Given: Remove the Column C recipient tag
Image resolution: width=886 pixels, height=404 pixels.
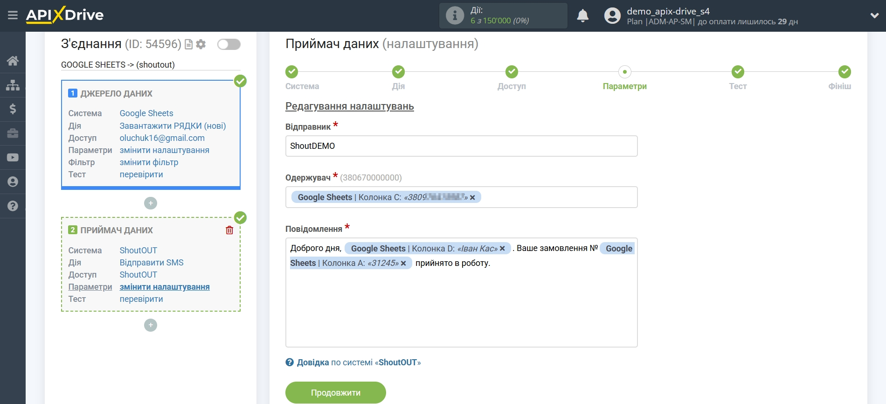Looking at the screenshot, I should click(472, 197).
